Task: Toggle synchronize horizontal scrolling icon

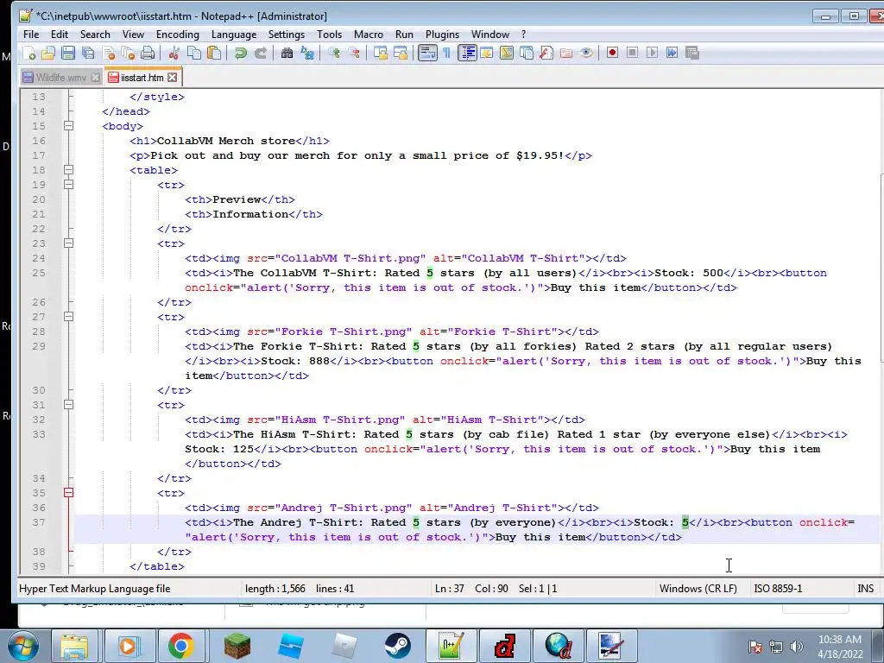Action: point(401,53)
